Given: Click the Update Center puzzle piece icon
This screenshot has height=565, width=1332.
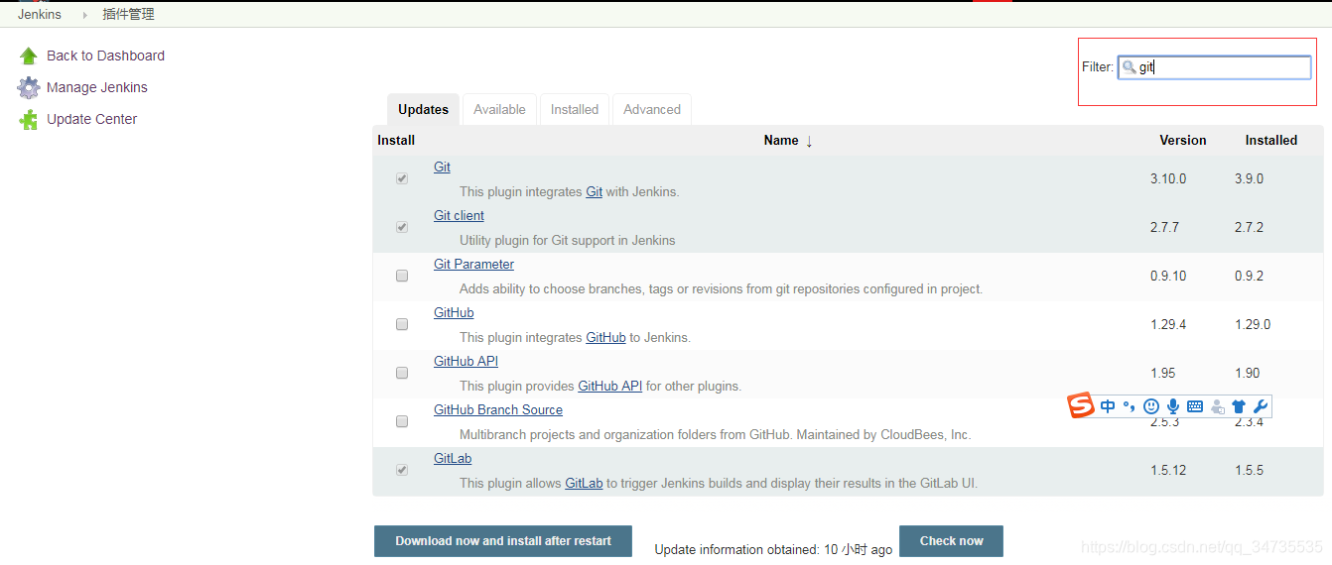Looking at the screenshot, I should [x=28, y=119].
